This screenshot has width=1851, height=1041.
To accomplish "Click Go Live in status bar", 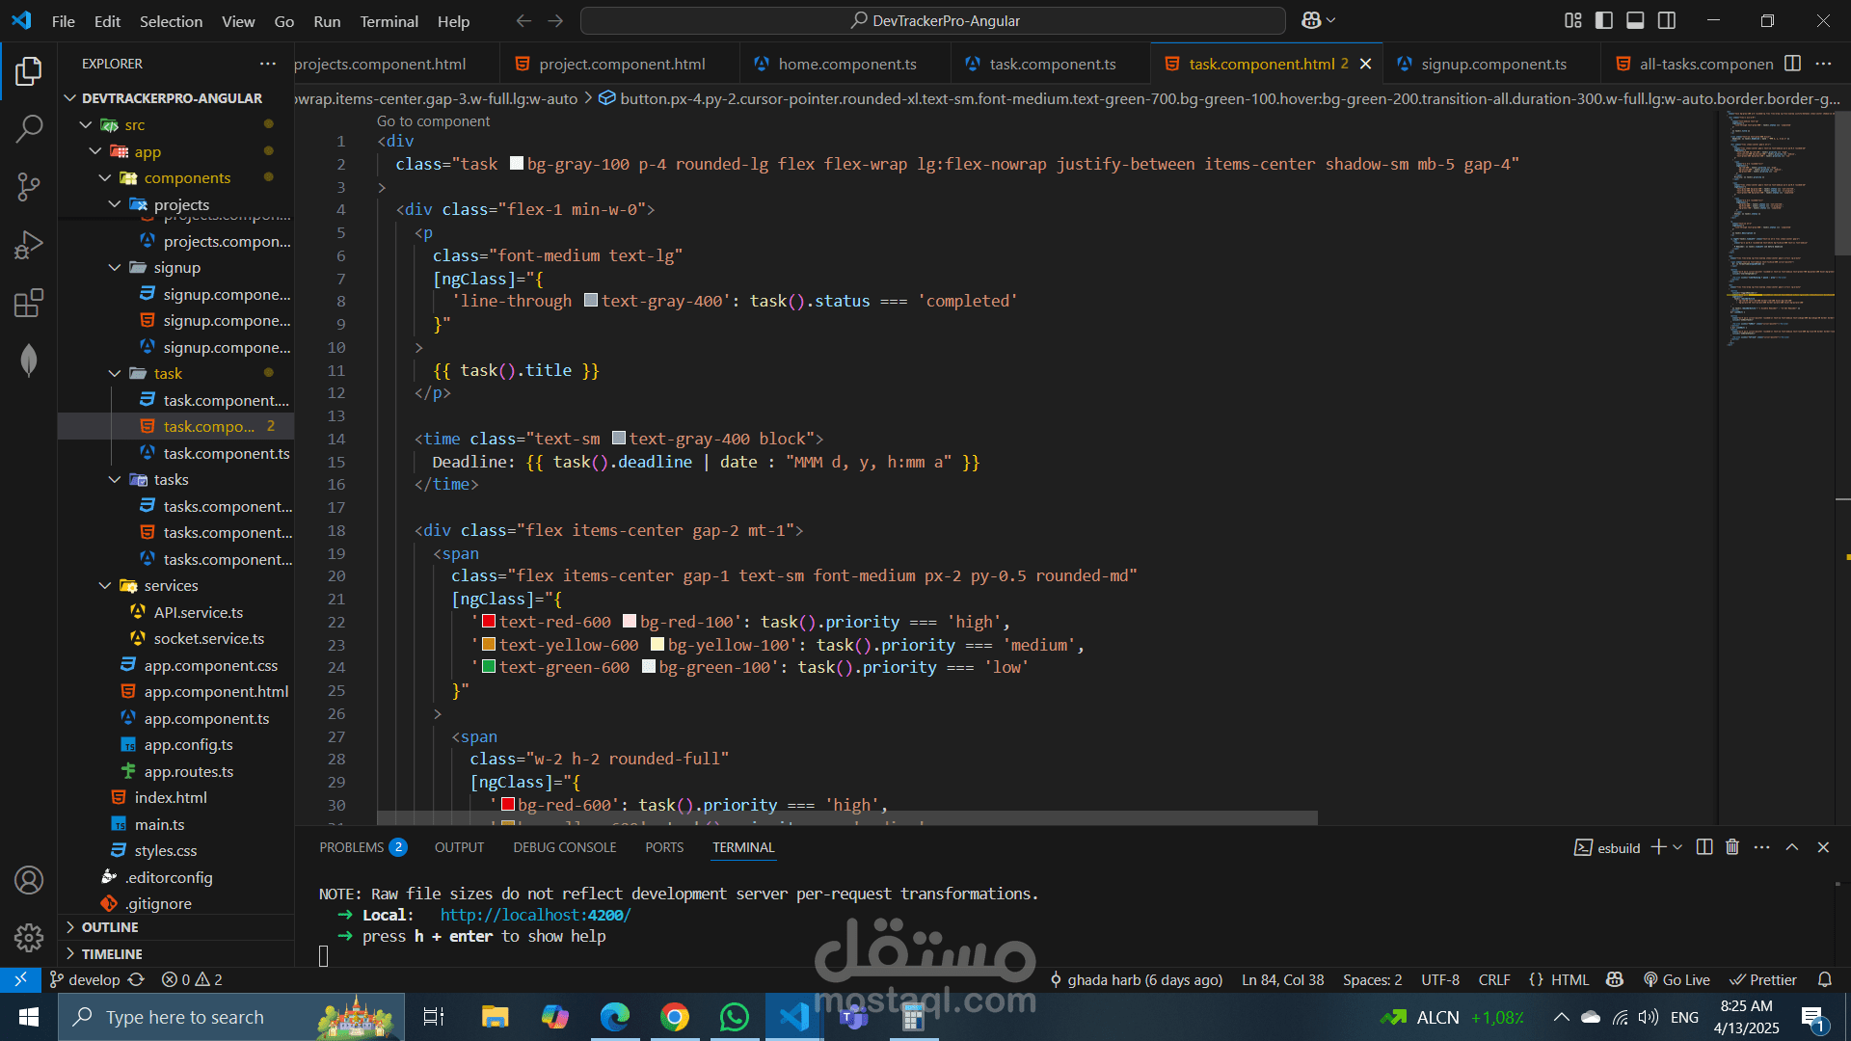I will click(1677, 979).
